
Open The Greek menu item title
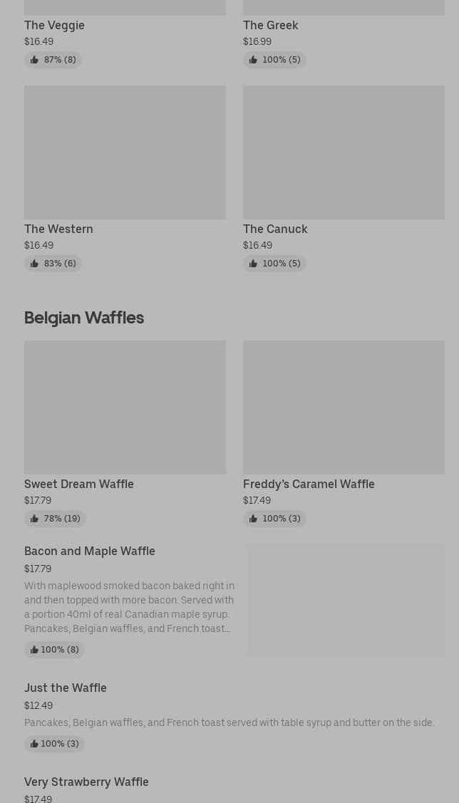271,25
